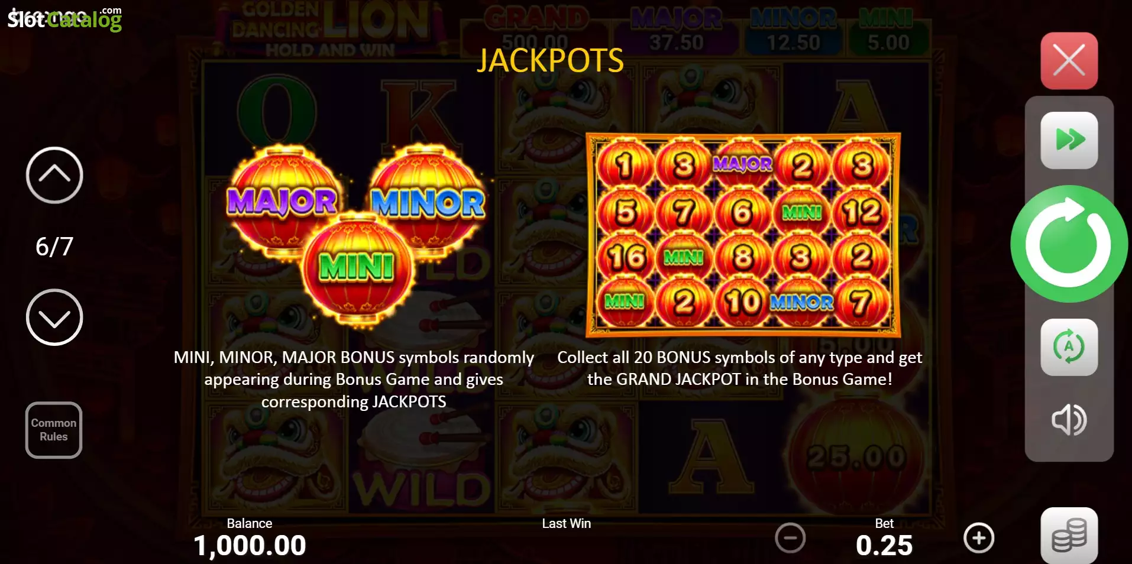
Task: Open the autoplay settings button
Action: coord(1069,347)
